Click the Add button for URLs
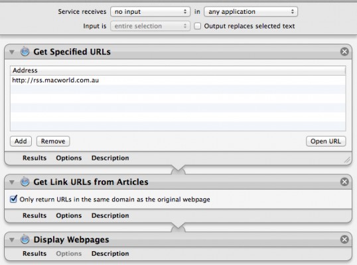 21,141
